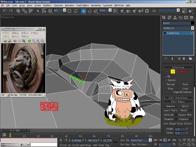196x147 pixels.
Task: Open the Selected key filter dropdown
Action: pos(150,140)
